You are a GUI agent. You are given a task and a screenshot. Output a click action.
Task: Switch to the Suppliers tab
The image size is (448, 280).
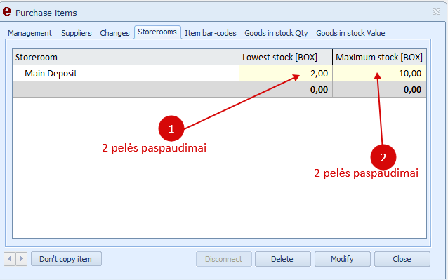77,33
